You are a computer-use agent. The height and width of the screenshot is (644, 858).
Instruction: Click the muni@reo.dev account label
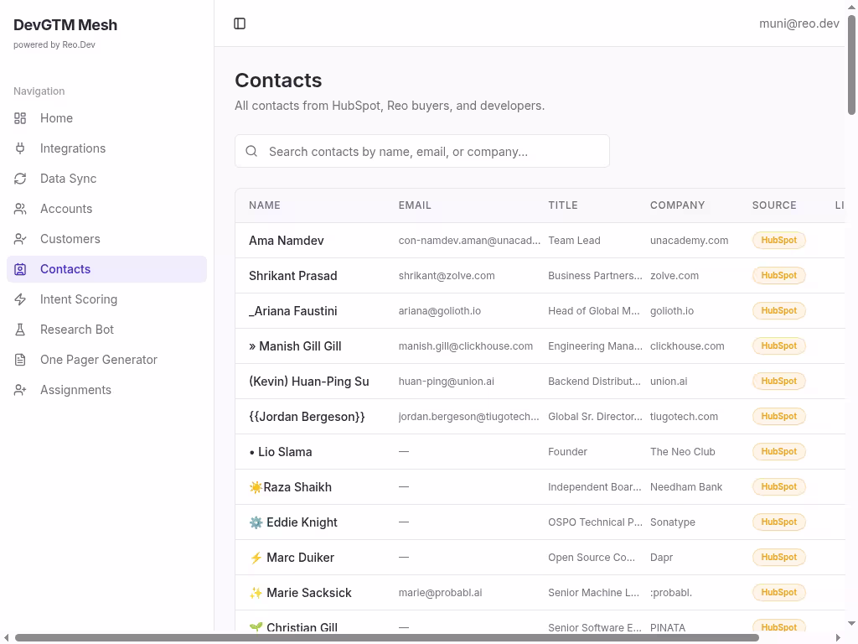(799, 23)
